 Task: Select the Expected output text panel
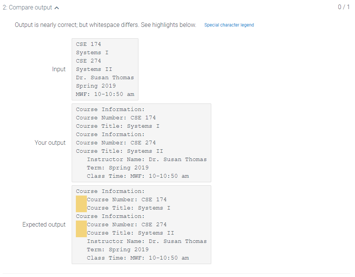click(141, 224)
